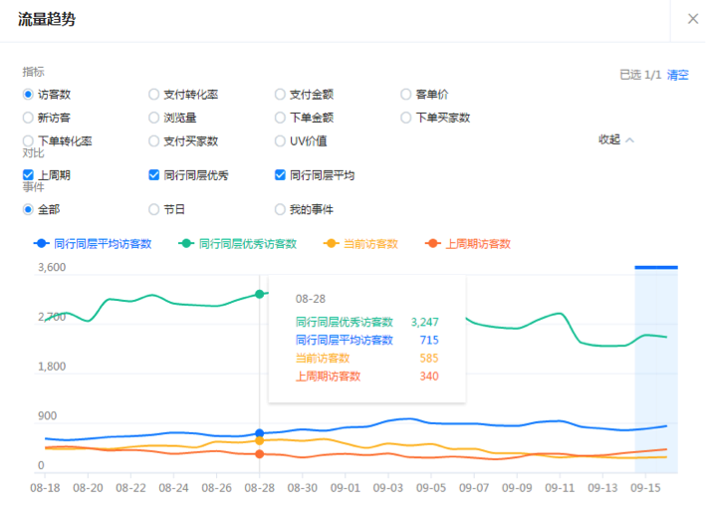Toggle 同行同层优秀访客数 legend series
The image size is (706, 518).
point(239,243)
